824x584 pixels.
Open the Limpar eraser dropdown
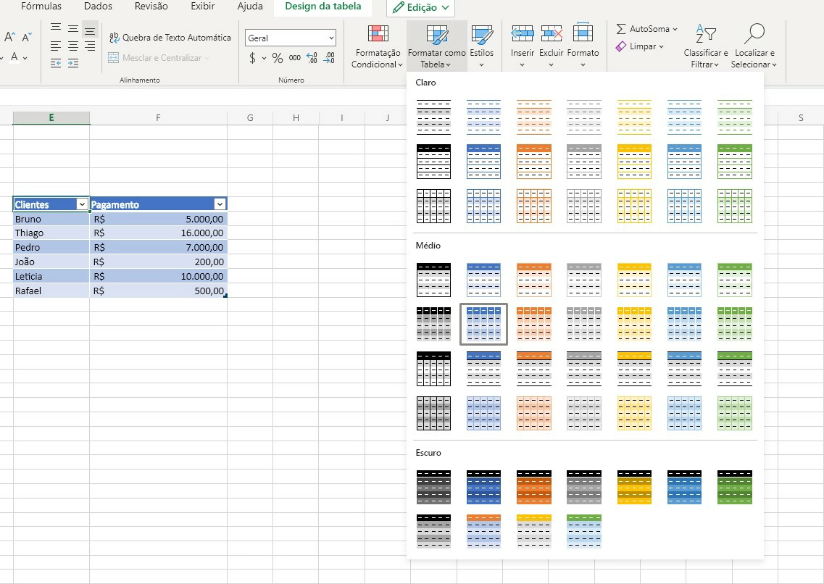[x=639, y=46]
